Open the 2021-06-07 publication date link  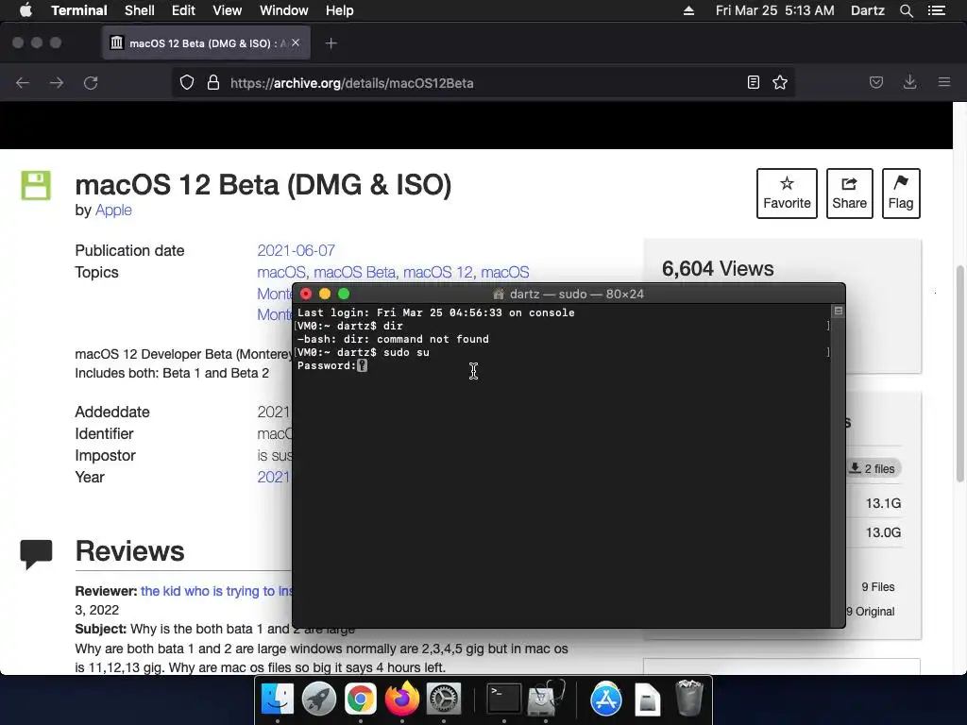tap(296, 250)
